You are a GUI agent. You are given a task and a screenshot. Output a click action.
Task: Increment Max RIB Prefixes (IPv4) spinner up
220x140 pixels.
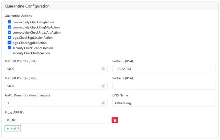point(103,68)
